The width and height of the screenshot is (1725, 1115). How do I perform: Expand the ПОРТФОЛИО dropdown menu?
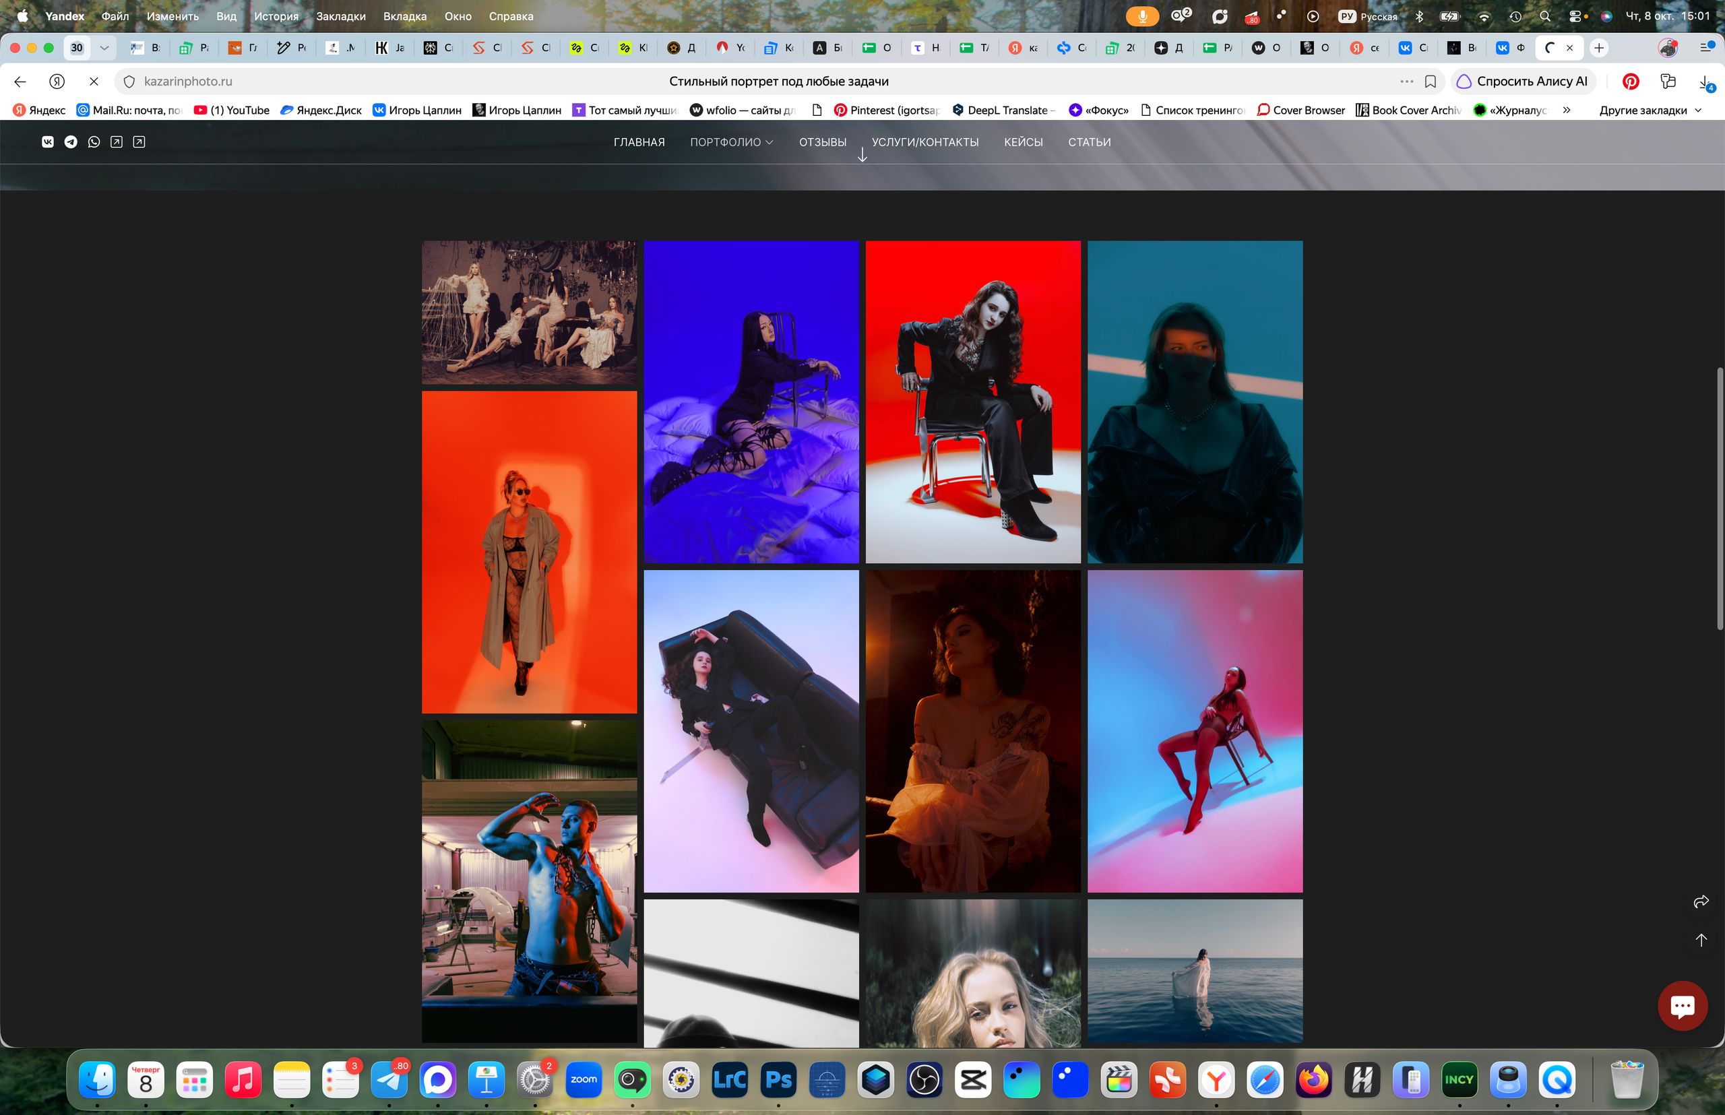tap(731, 142)
